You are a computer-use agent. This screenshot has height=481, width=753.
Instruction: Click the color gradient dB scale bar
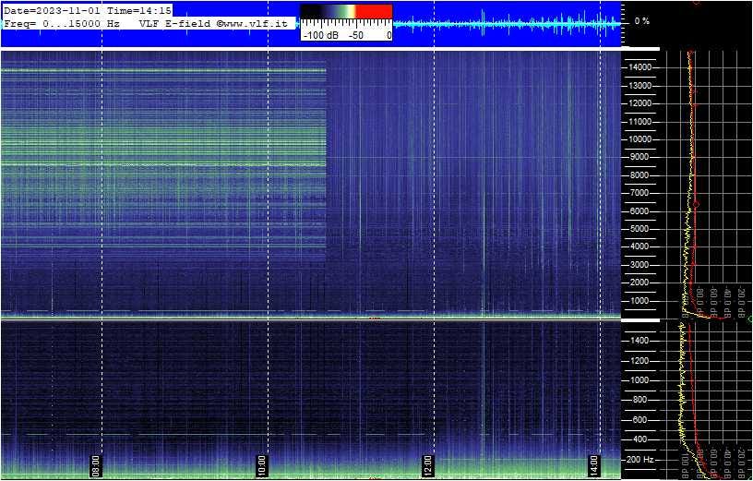click(x=346, y=11)
